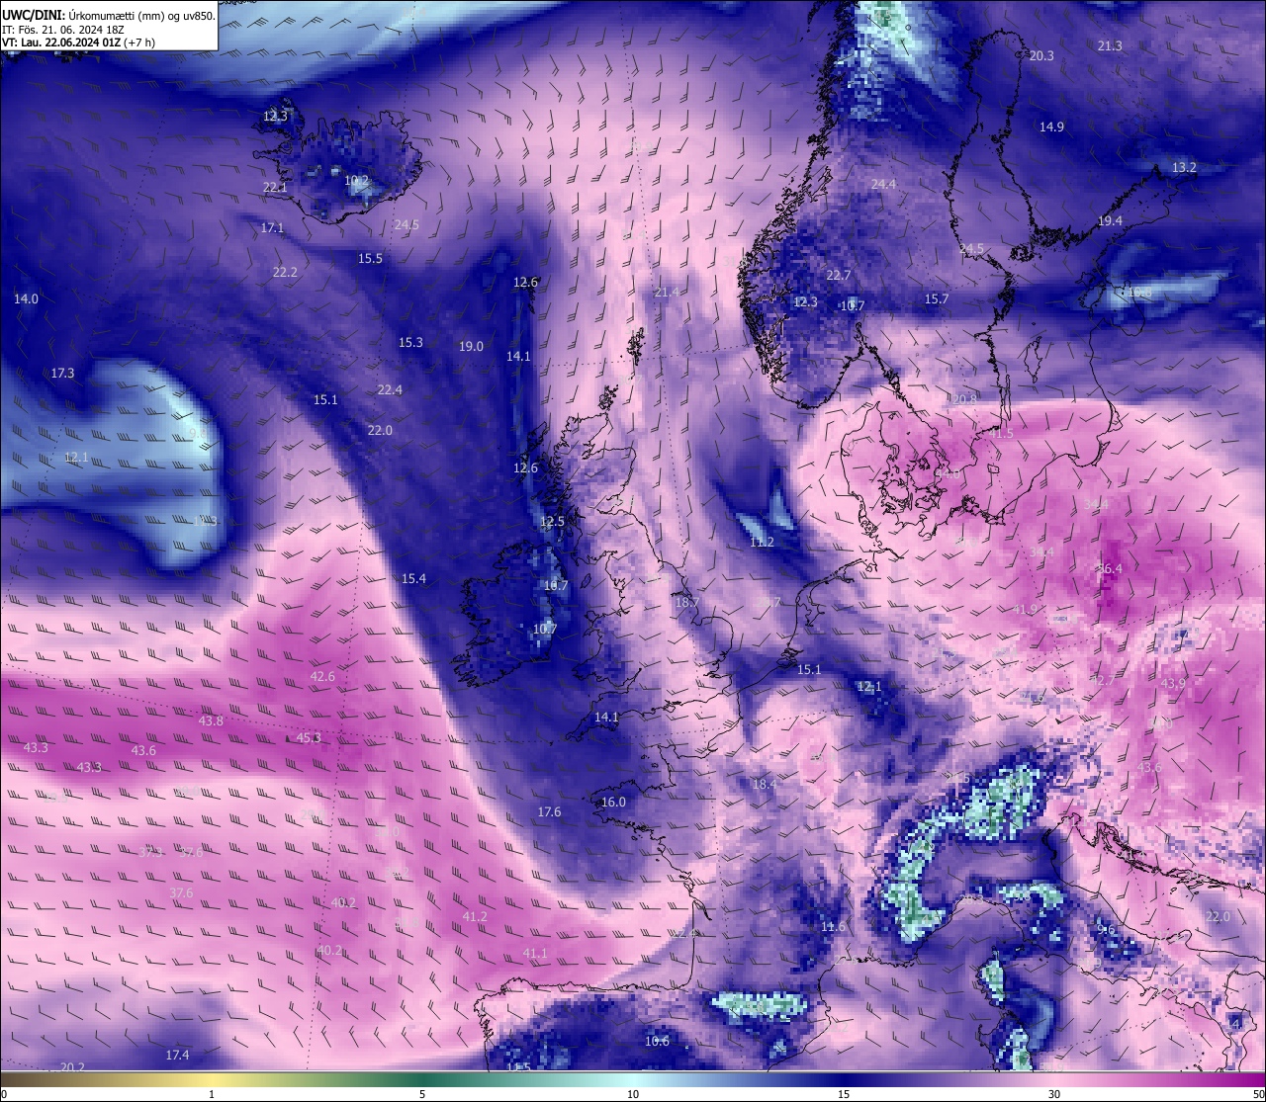Click the 41.9 map value
1266x1102 pixels.
(1025, 609)
